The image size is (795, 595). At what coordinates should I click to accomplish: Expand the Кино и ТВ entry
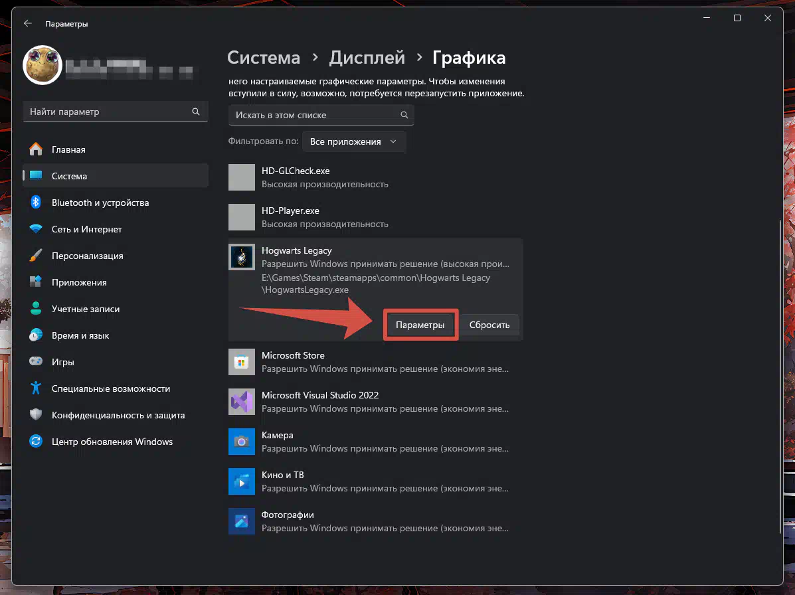coord(375,481)
